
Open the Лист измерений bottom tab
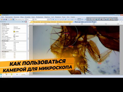(x=6, y=77)
